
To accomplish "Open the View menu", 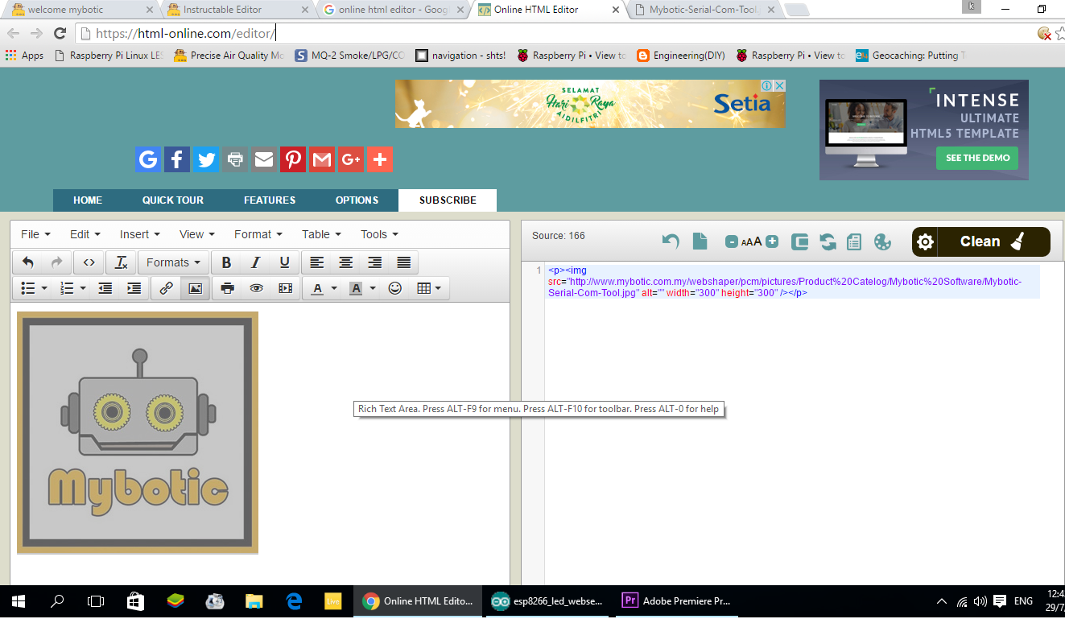I will (x=196, y=234).
